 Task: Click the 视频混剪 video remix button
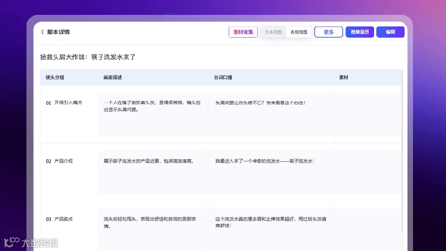[360, 32]
